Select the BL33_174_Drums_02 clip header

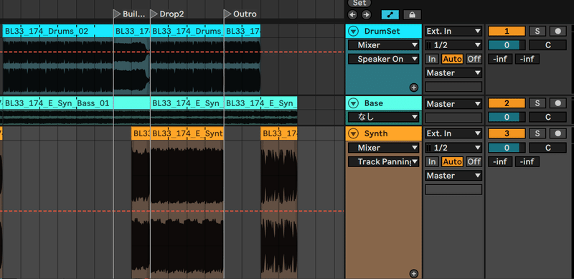coord(58,32)
